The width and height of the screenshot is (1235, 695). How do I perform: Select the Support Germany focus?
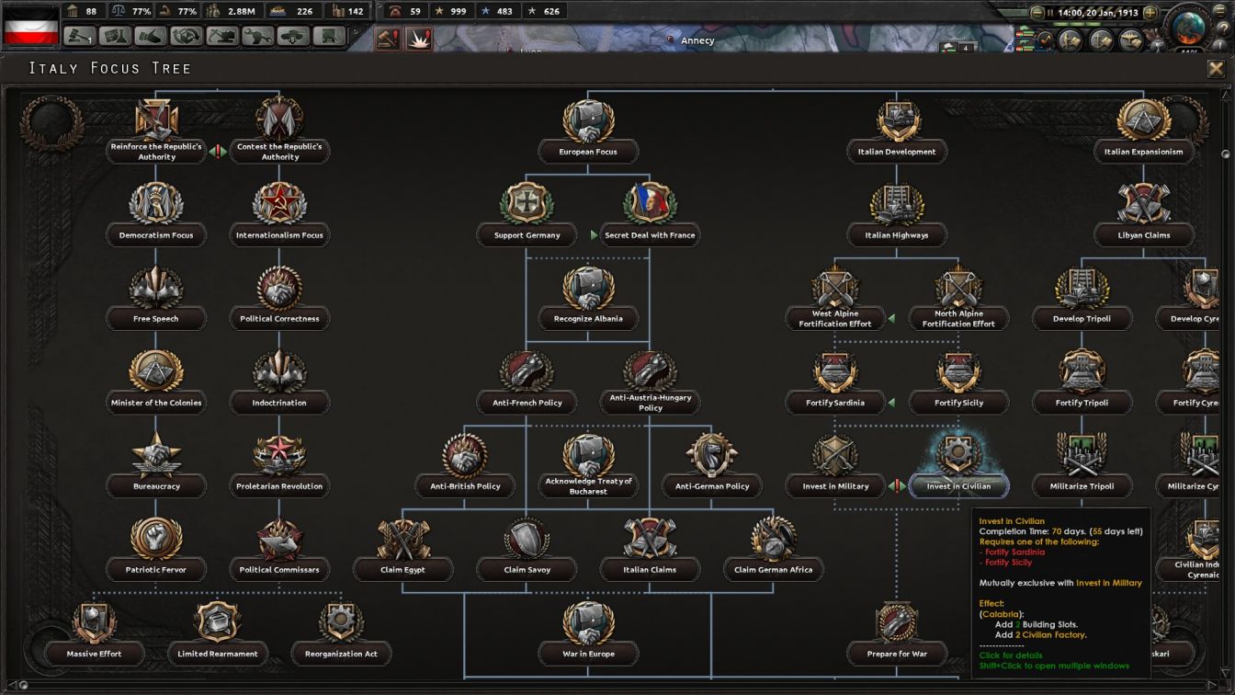pos(527,214)
